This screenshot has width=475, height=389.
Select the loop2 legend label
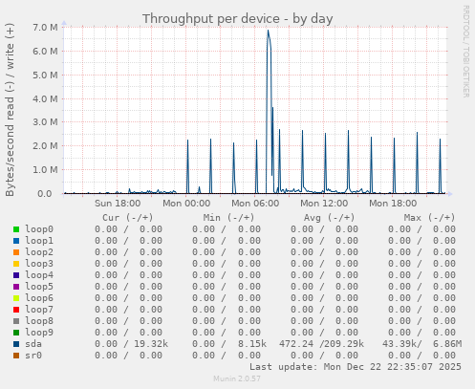click(x=39, y=252)
